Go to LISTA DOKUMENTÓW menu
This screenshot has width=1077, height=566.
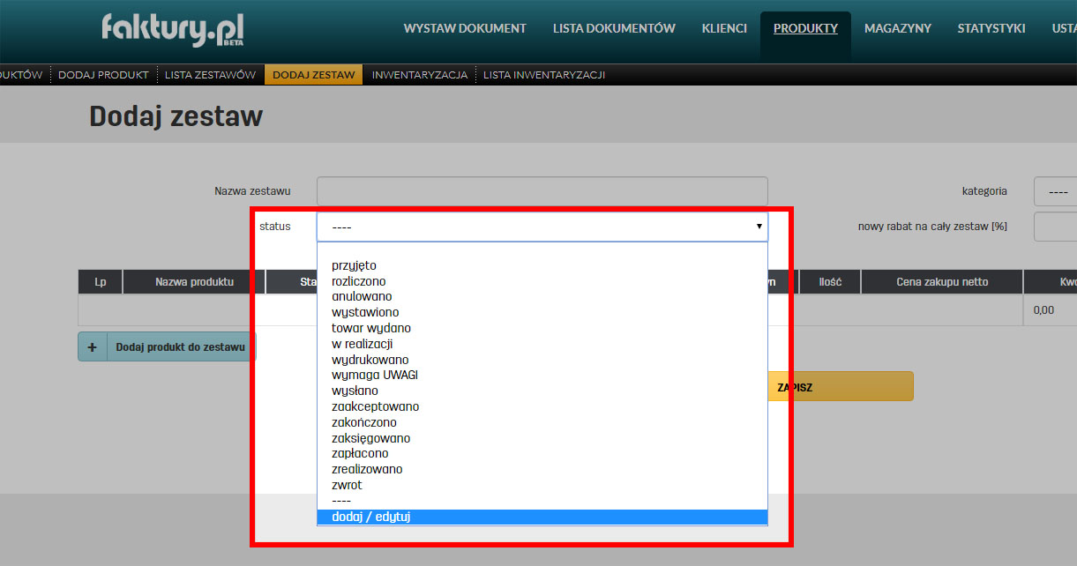pyautogui.click(x=614, y=28)
